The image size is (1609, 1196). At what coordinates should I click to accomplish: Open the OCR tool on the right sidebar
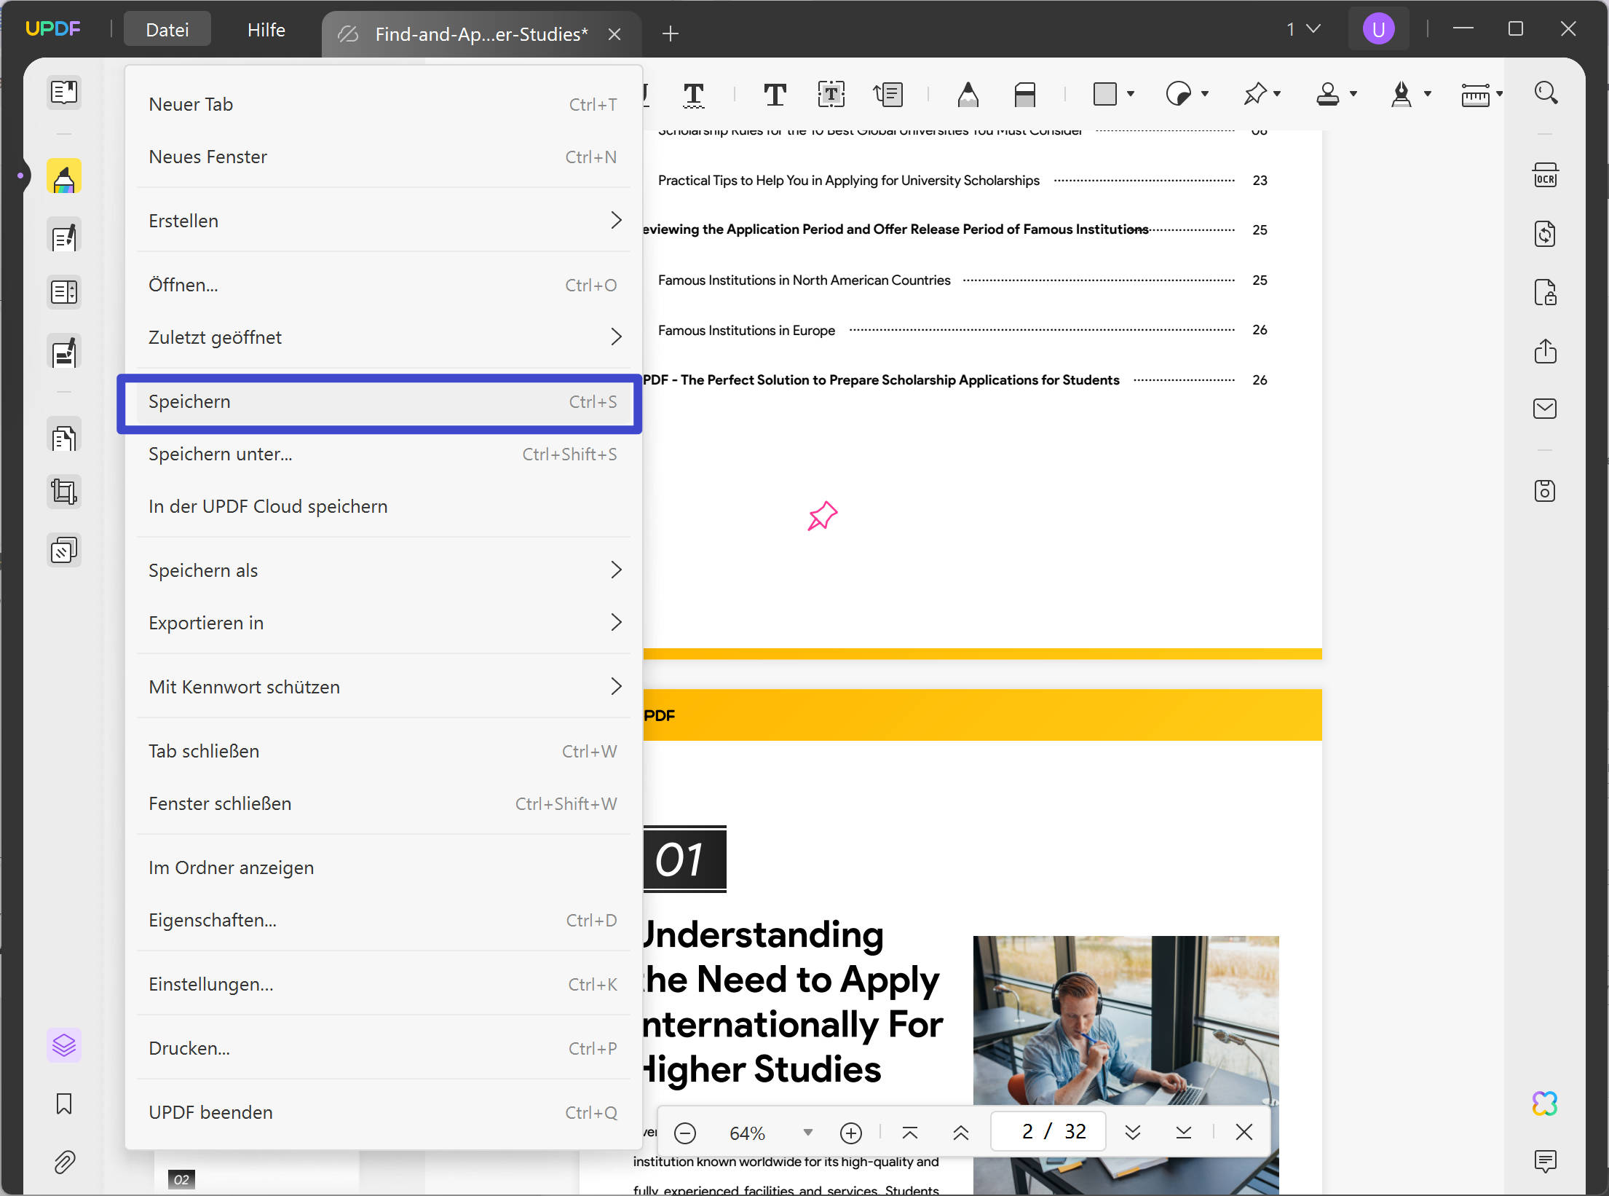click(x=1546, y=175)
